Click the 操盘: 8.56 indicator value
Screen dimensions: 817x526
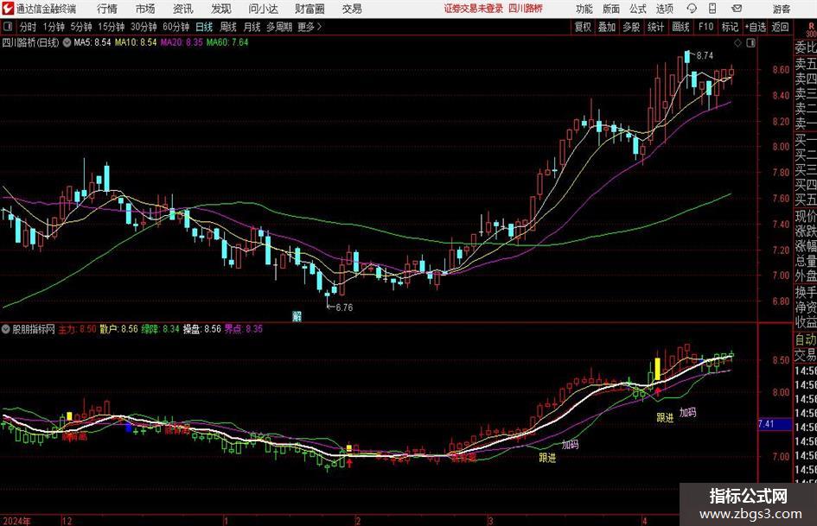[x=202, y=329]
